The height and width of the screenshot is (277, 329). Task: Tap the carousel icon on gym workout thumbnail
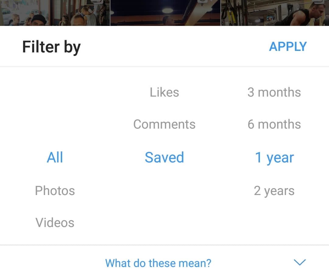pyautogui.click(x=319, y=1)
